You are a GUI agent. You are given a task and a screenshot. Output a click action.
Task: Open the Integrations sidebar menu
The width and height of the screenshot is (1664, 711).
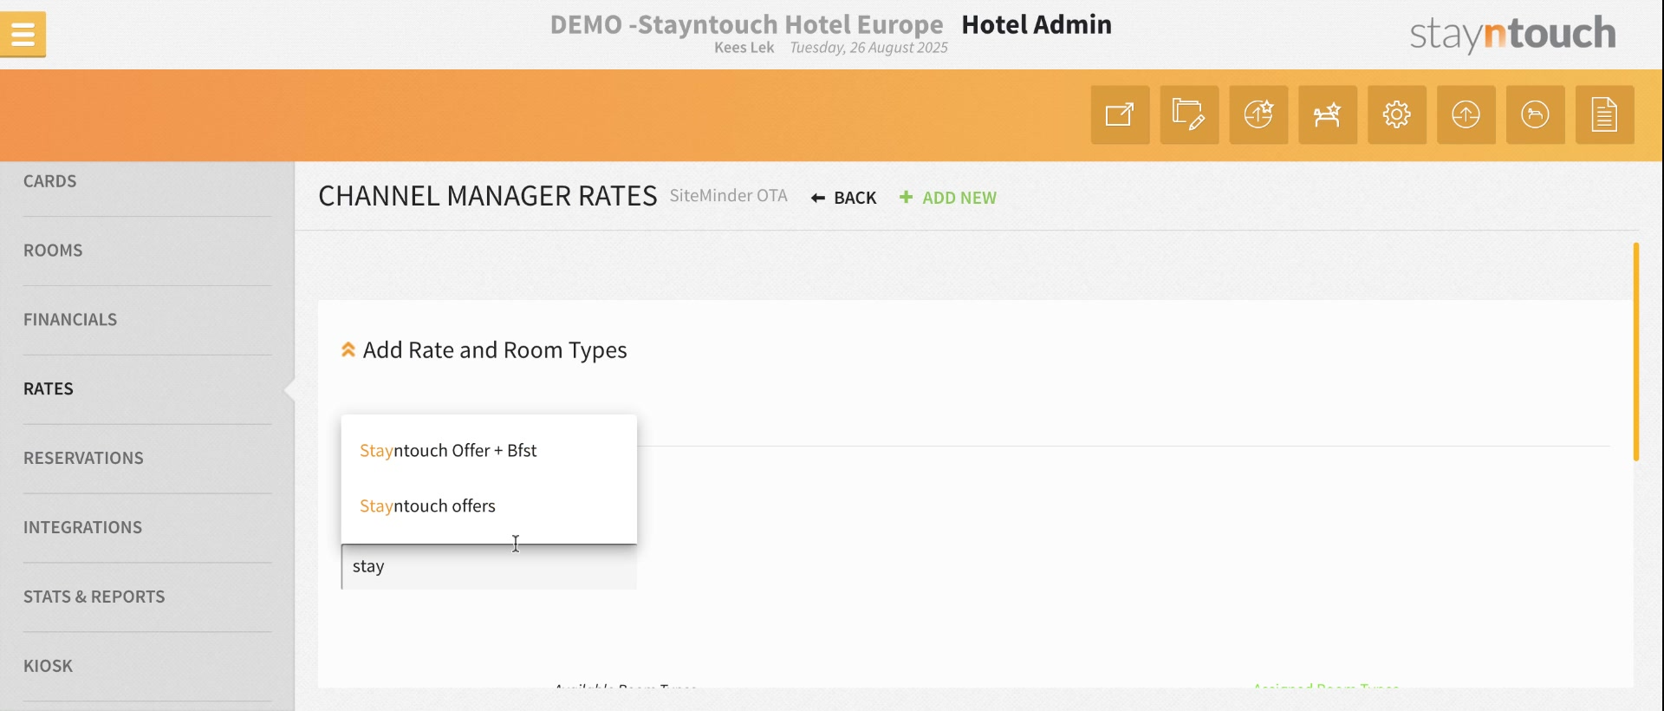[x=82, y=528]
